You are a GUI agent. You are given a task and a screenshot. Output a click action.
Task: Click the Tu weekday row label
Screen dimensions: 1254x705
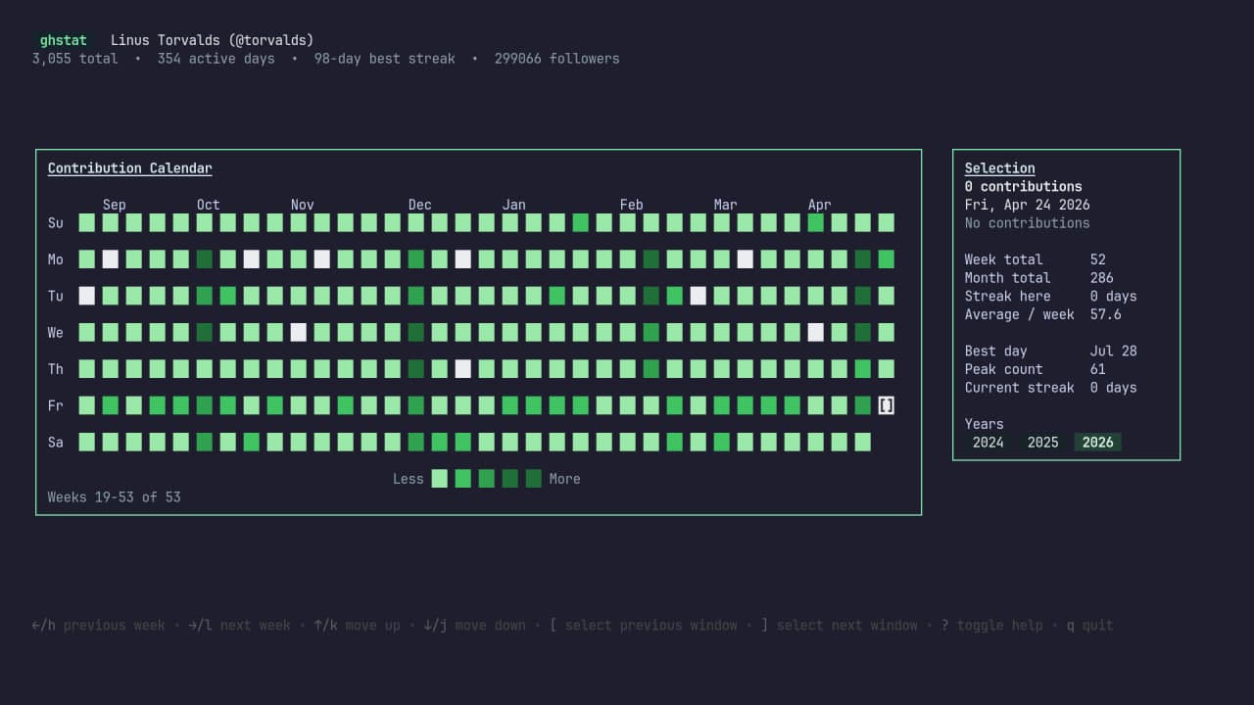coord(56,296)
